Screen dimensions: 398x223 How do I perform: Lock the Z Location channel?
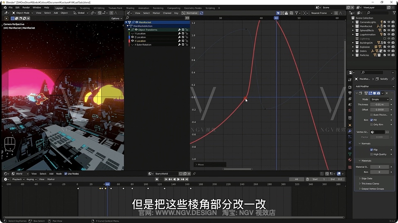point(187,37)
